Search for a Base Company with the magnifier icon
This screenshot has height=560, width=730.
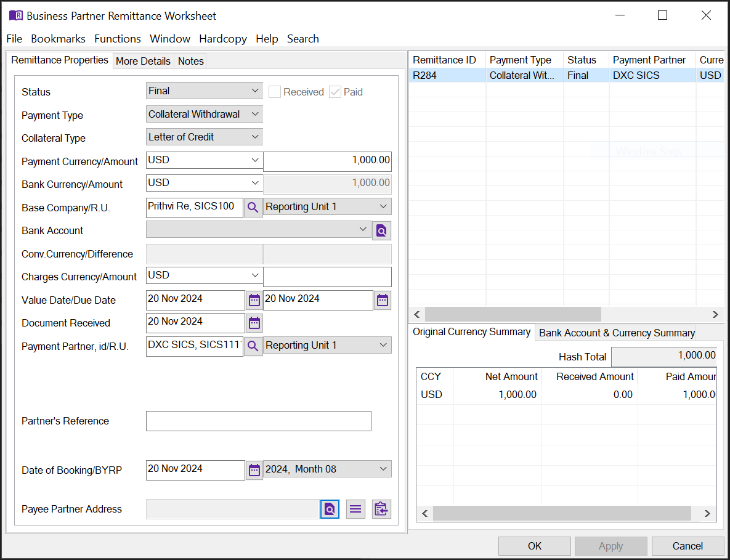tap(253, 208)
